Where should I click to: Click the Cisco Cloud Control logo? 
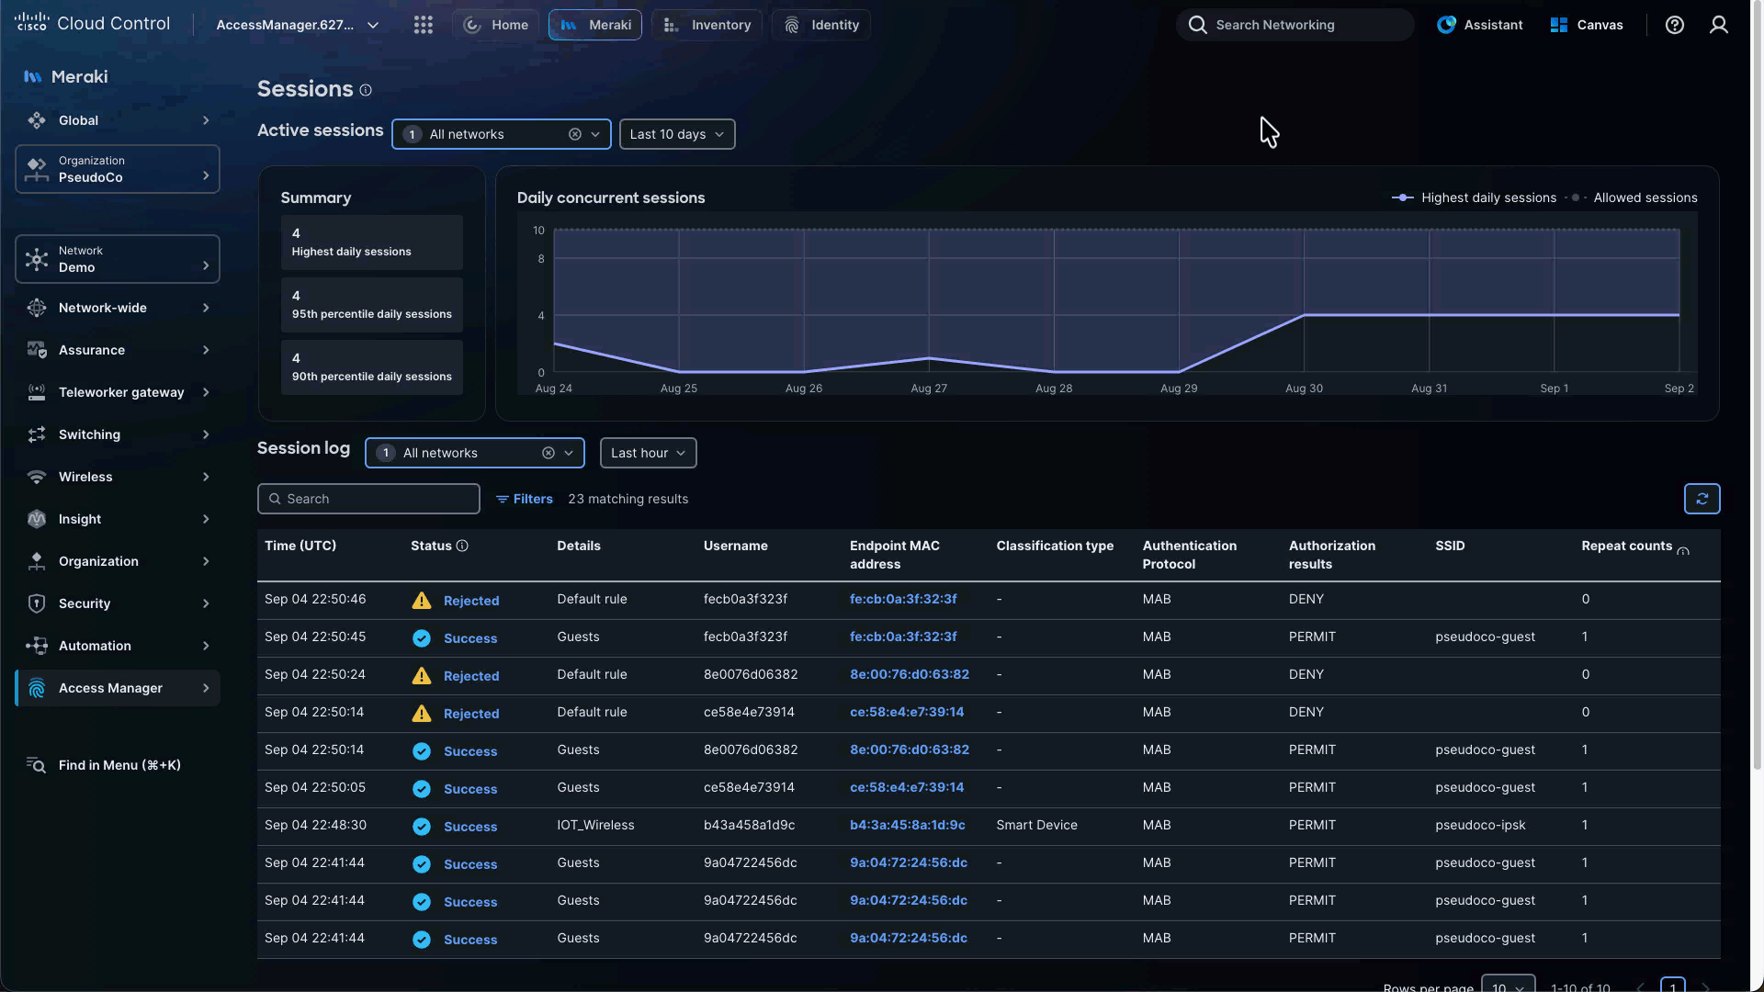[92, 24]
